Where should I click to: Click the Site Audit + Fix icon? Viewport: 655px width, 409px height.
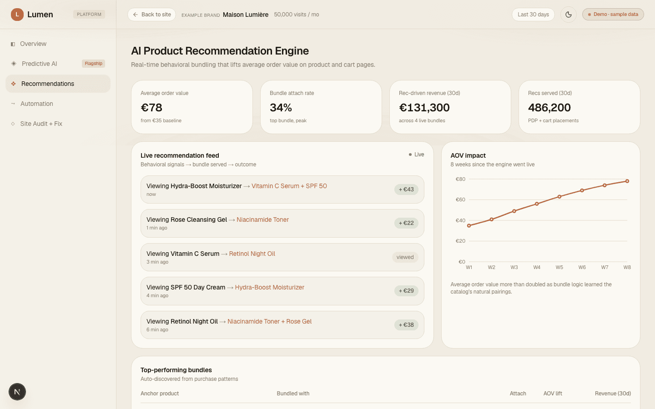(13, 124)
